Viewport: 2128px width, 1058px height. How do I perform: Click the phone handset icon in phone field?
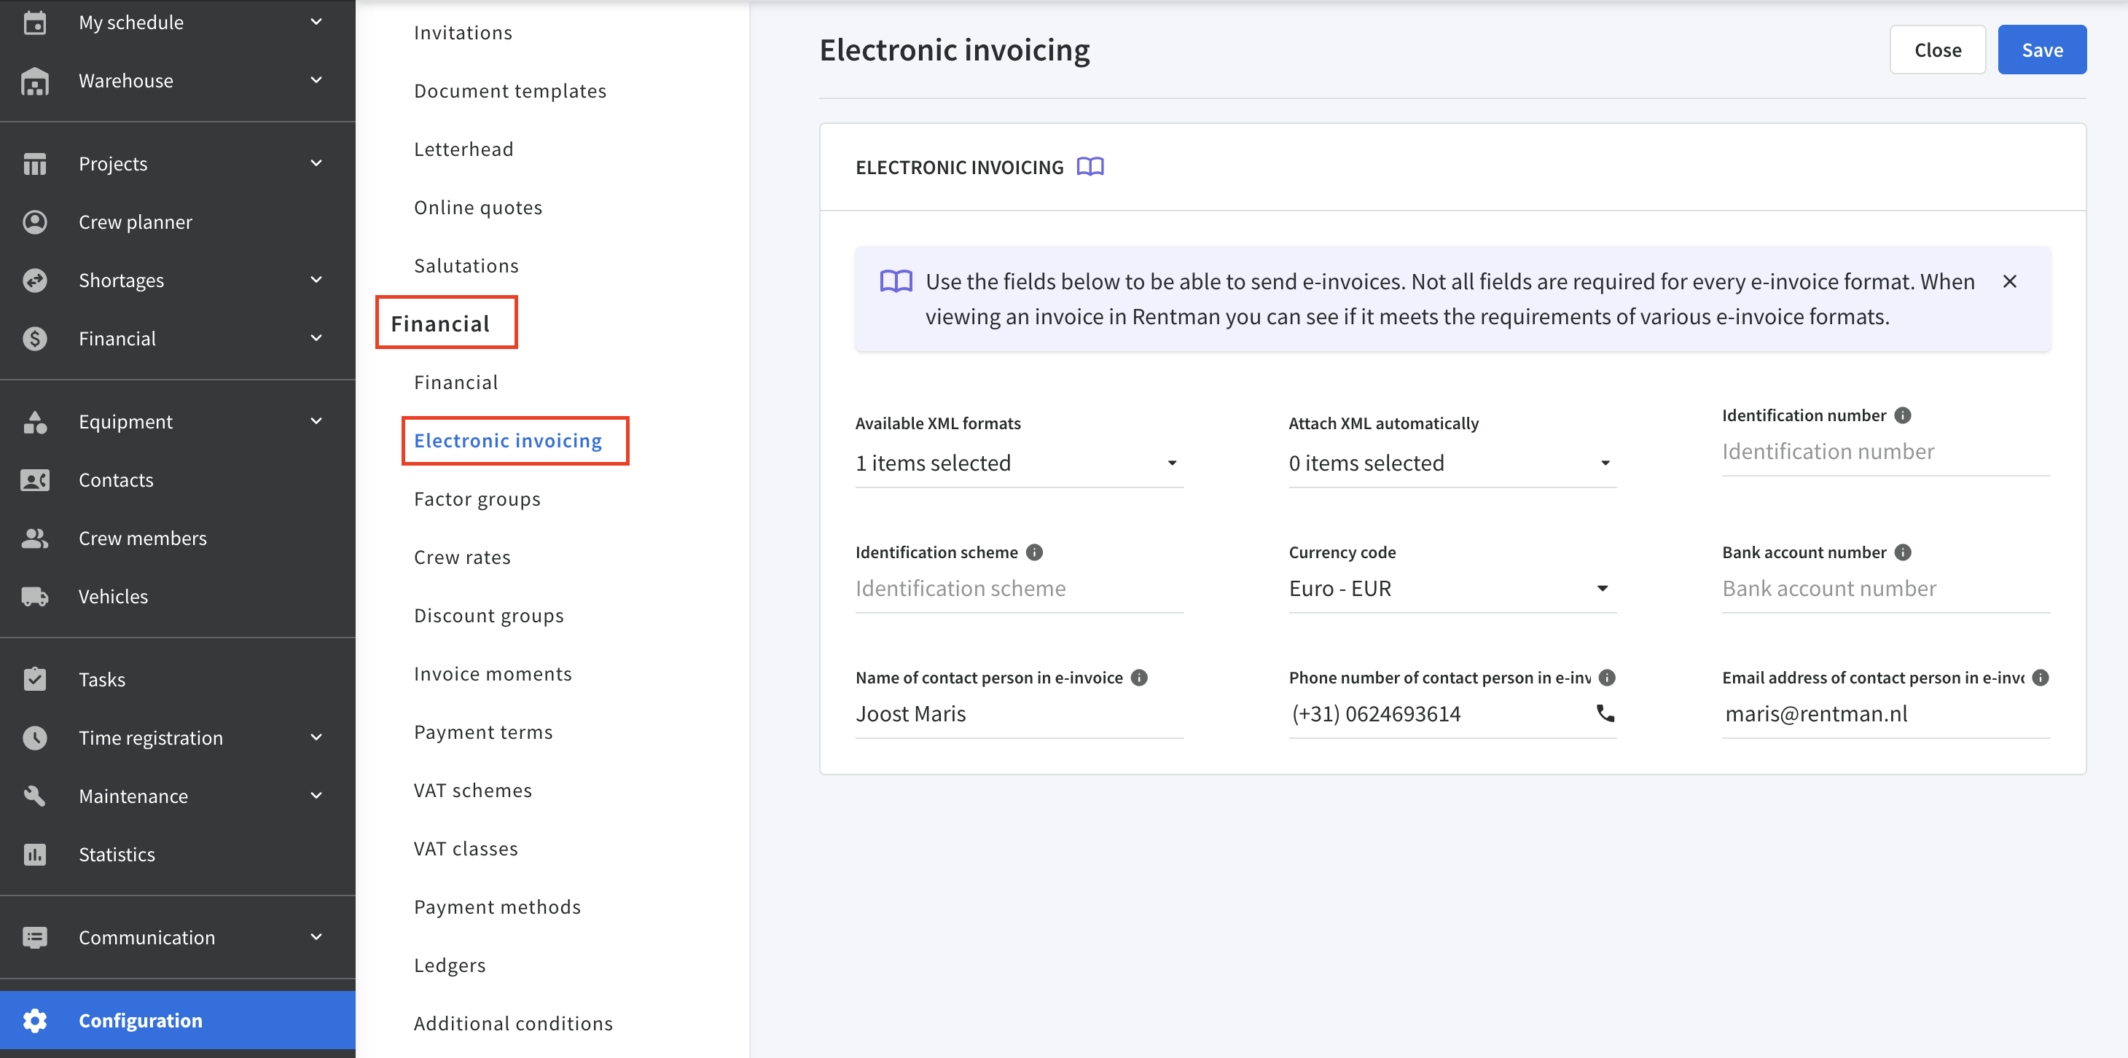1605,713
